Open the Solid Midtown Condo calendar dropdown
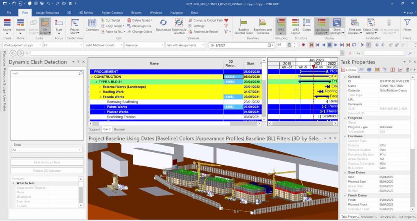 click(x=121, y=45)
